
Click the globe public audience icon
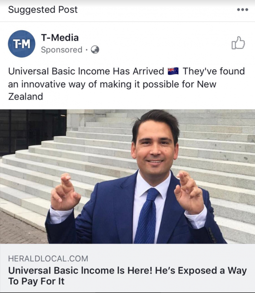(95, 50)
